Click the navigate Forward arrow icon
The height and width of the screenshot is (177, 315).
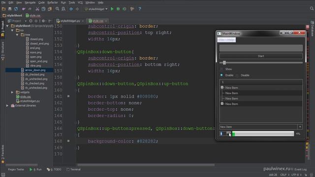click(x=77, y=9)
